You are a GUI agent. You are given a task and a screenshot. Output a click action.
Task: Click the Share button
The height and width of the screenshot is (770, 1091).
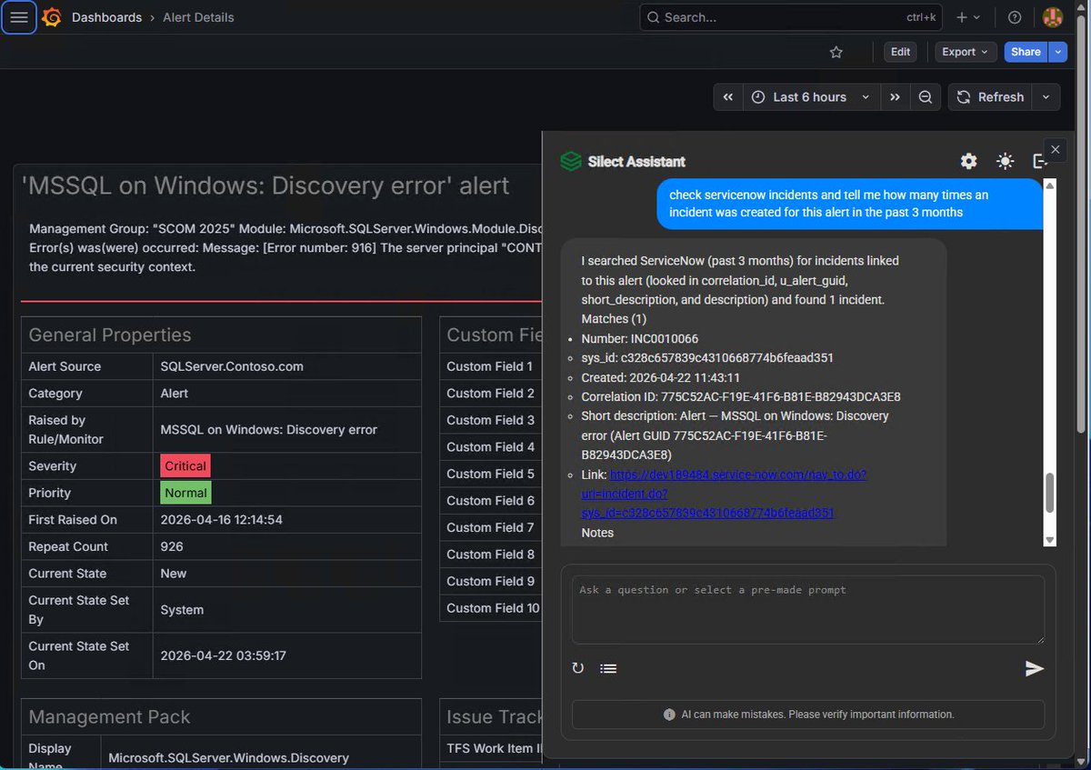tap(1026, 52)
